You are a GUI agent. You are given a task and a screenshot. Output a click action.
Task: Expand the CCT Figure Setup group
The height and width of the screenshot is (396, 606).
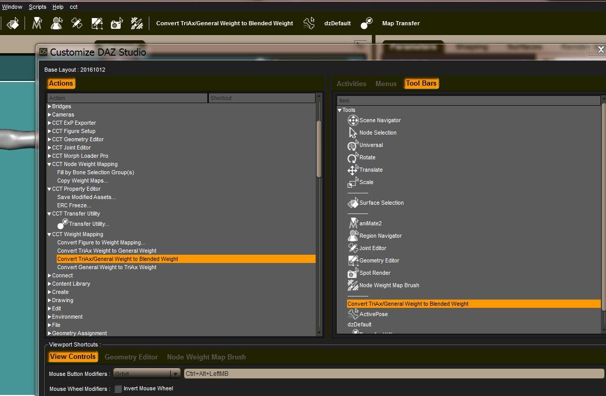50,131
